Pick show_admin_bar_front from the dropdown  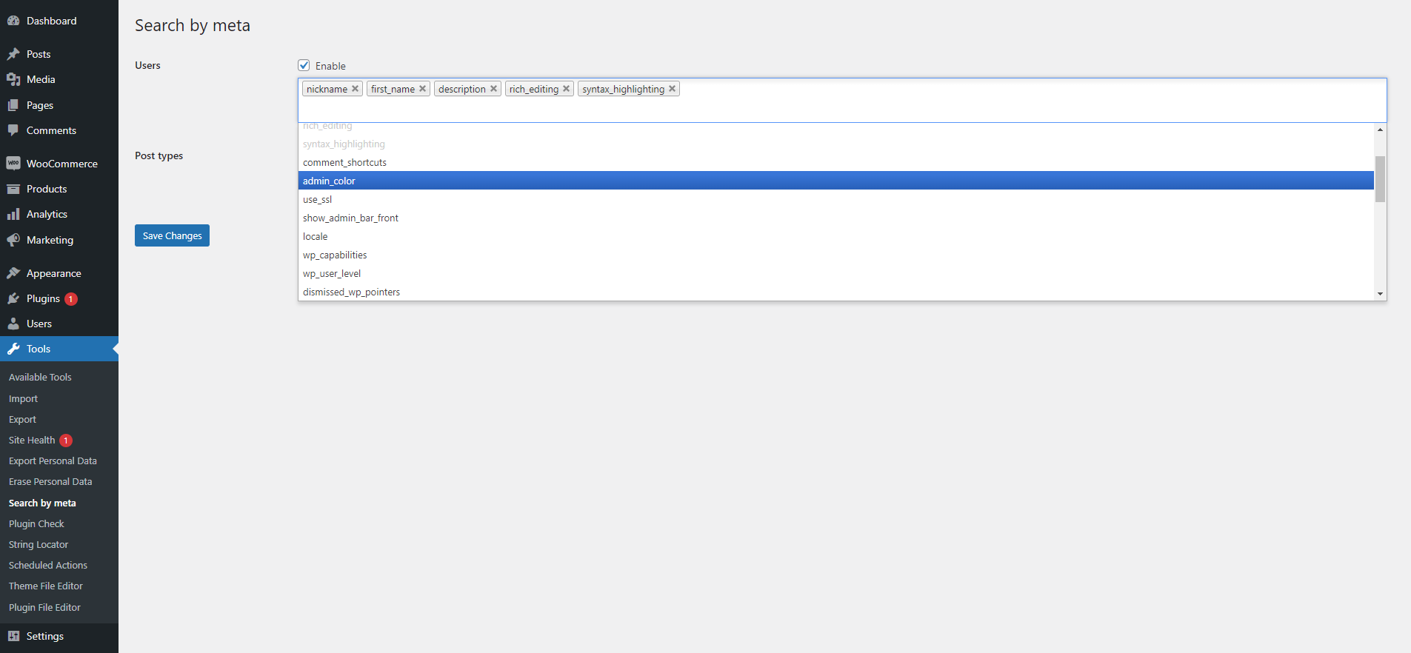point(350,218)
